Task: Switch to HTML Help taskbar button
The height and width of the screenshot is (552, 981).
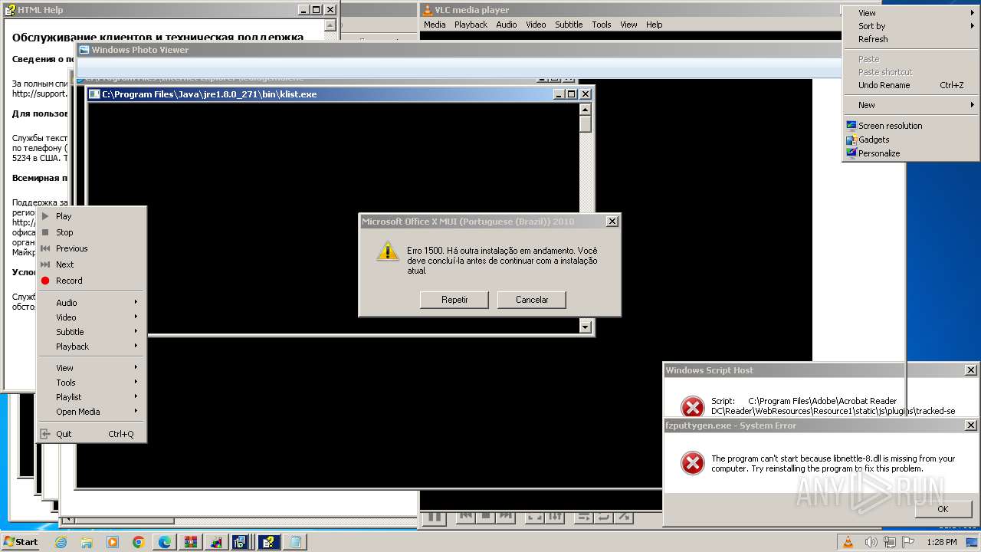Action: 269,542
